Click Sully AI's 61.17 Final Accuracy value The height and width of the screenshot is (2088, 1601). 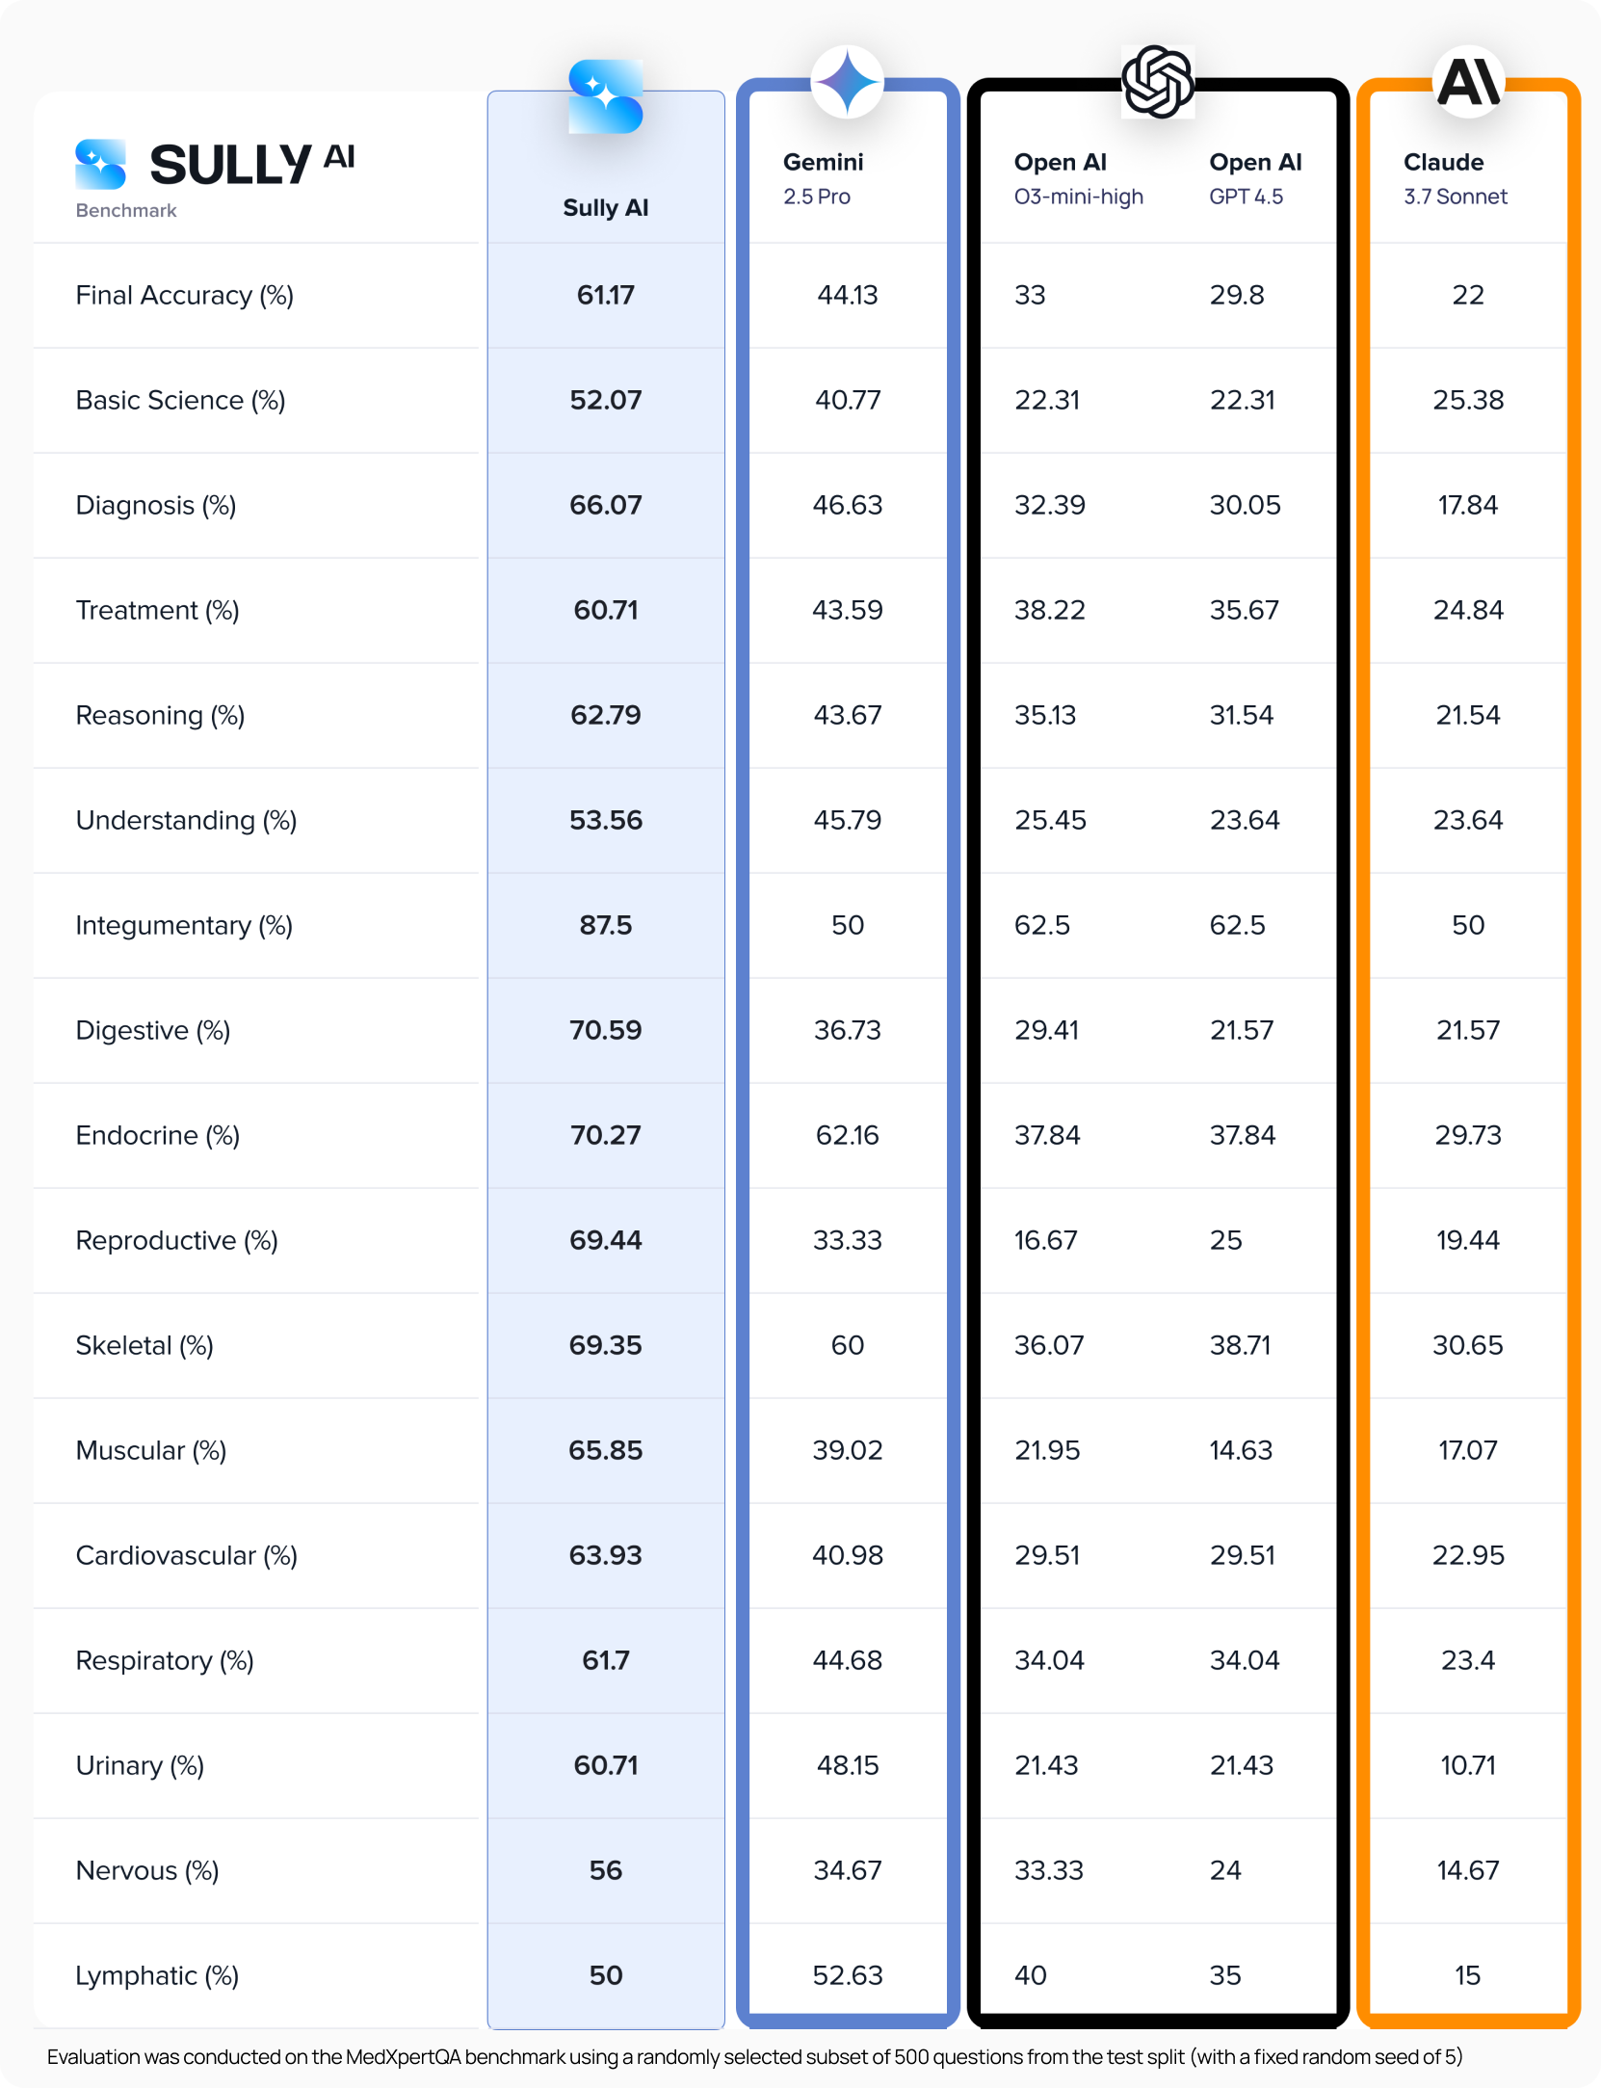coord(605,295)
